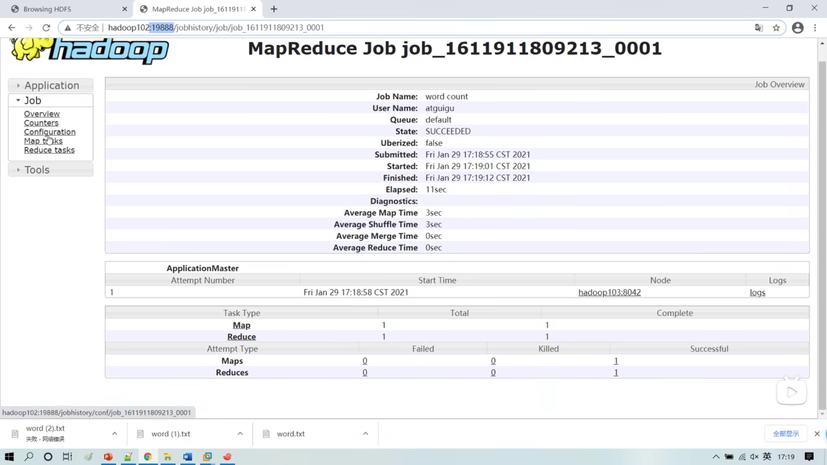Viewport: 827px width, 465px height.
Task: Open successful Maps attempts count
Action: (616, 361)
